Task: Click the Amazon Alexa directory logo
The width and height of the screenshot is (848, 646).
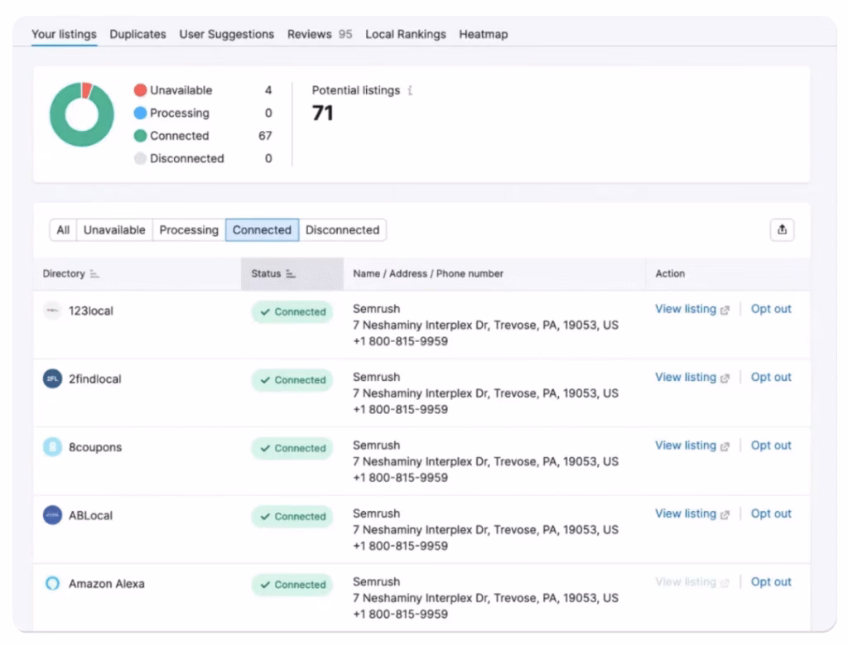Action: (x=52, y=584)
